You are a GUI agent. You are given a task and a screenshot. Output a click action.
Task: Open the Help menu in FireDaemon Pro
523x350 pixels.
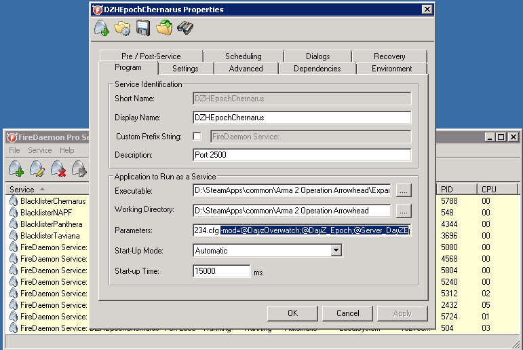[x=67, y=150]
